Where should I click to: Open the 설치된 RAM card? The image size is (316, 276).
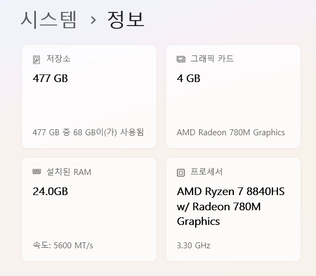pos(89,209)
